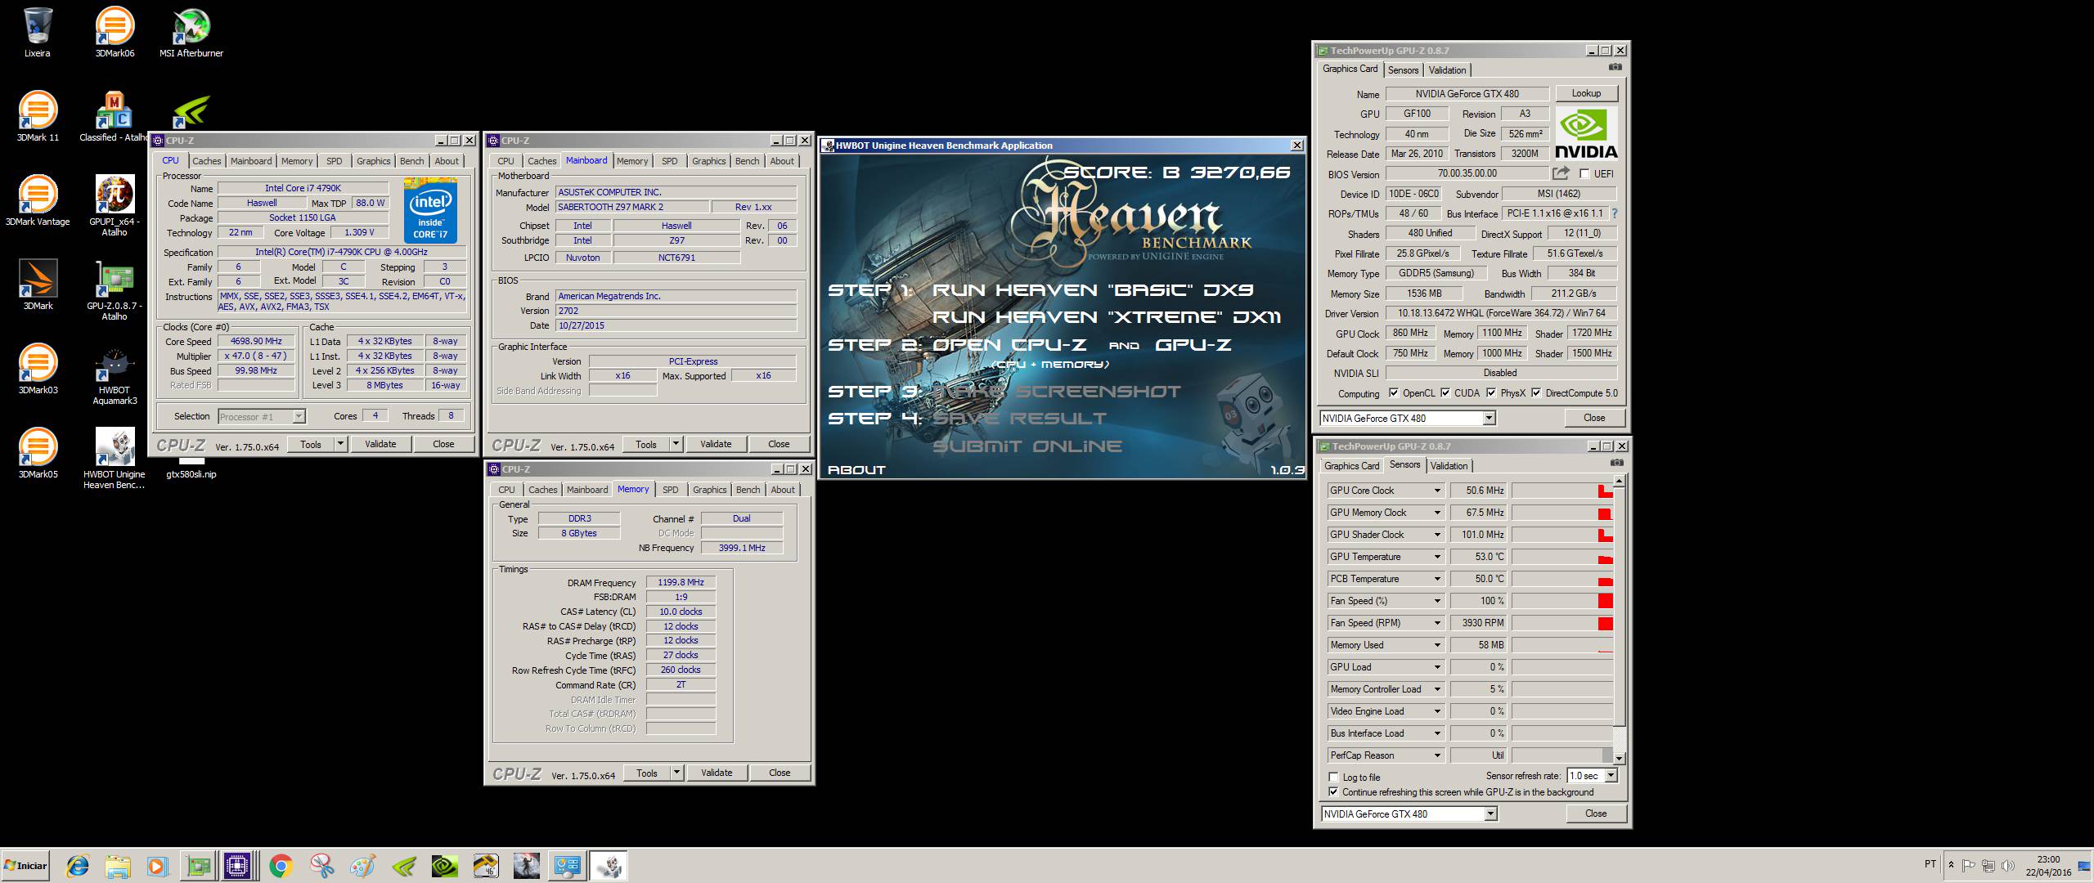The image size is (2094, 883).
Task: Expand the Memory Used sensor dropdown
Action: [x=1437, y=645]
